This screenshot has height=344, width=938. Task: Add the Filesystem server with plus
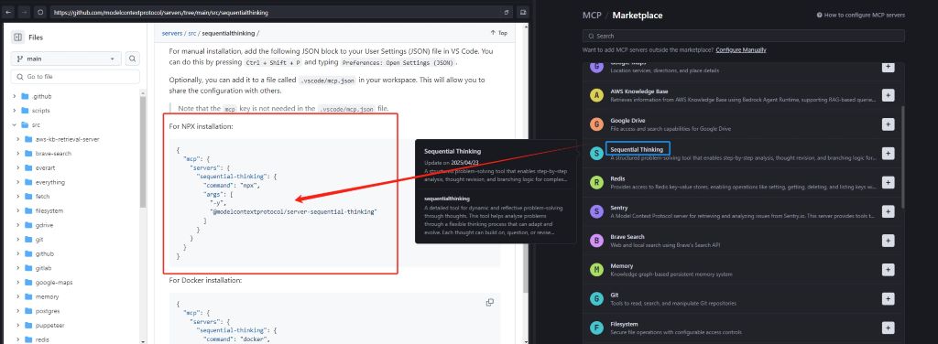(x=889, y=328)
